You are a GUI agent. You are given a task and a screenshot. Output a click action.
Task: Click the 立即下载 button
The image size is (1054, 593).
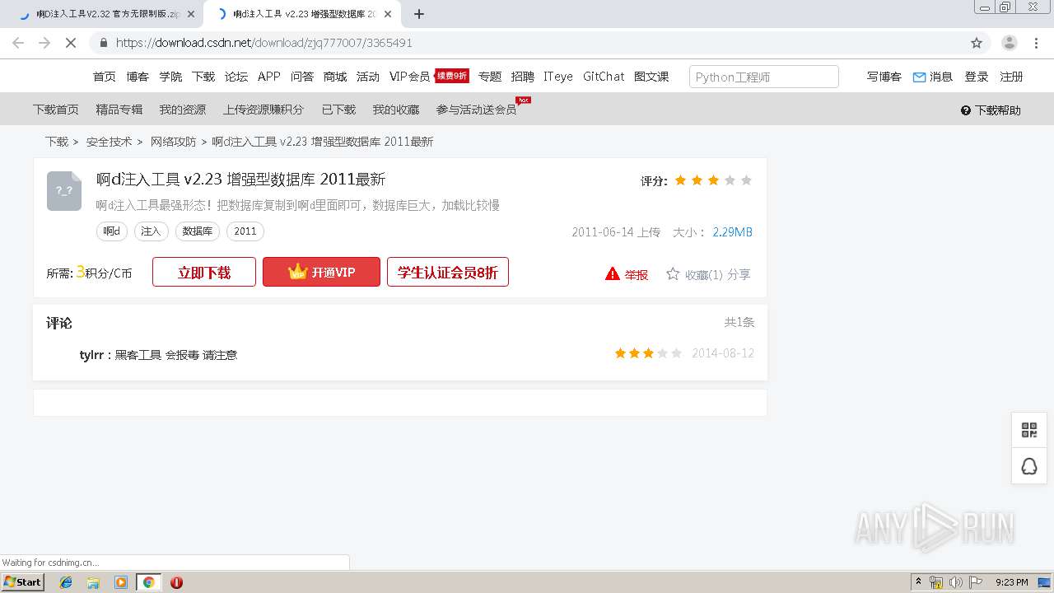tap(204, 272)
